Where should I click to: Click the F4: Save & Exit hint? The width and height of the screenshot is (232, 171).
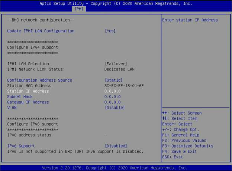point(180,151)
